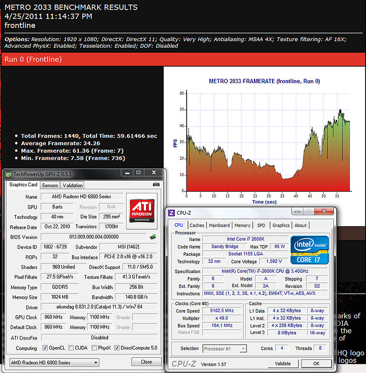Open the Graphics tab in CPU-Z
The height and width of the screenshot is (373, 366).
(281, 225)
